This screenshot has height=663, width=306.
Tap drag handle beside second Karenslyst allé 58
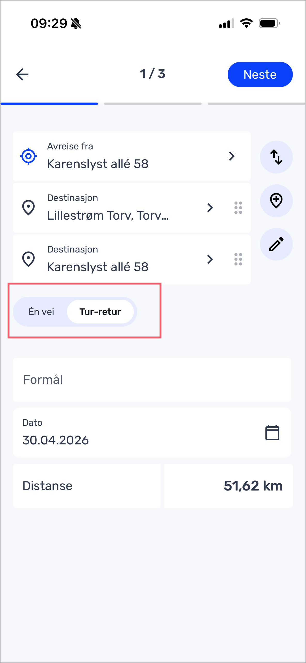[238, 259]
